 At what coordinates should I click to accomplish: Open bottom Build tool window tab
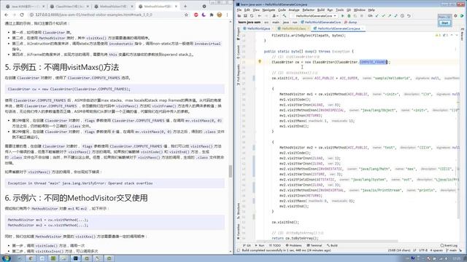point(332,245)
